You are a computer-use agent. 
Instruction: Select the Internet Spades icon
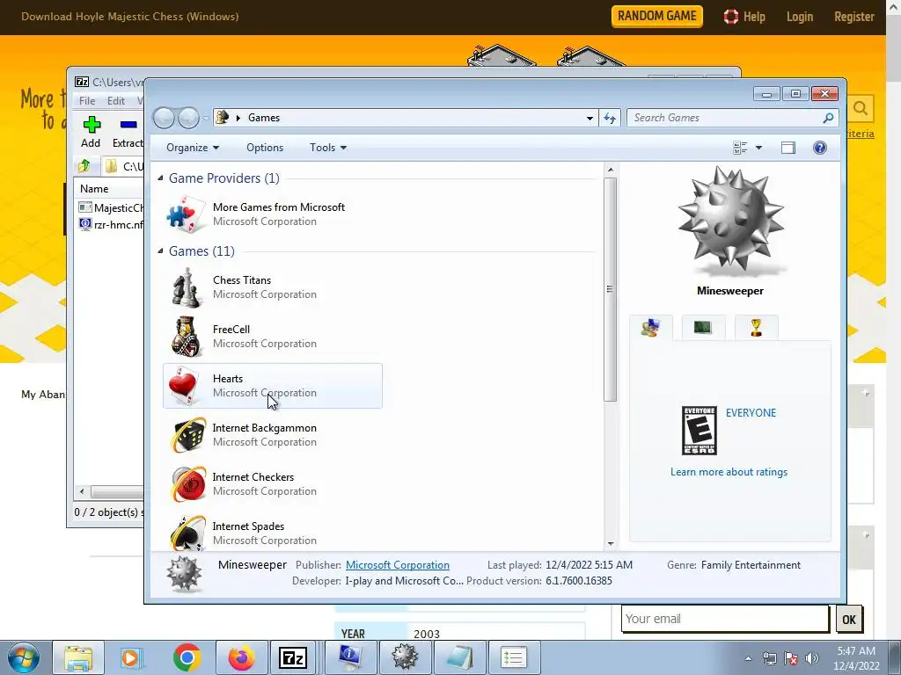point(188,533)
